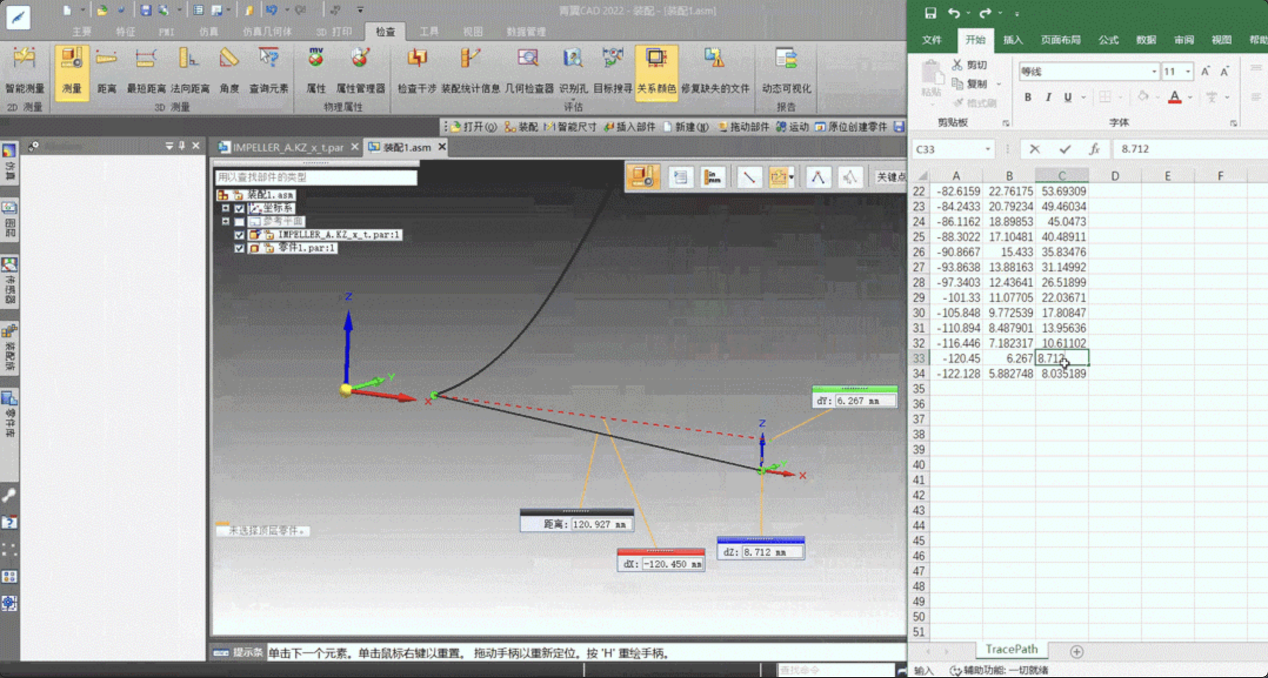Click the Cut button in Excel

click(969, 65)
